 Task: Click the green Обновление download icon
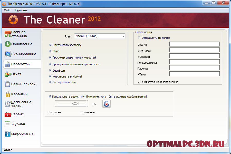[x=7, y=44]
